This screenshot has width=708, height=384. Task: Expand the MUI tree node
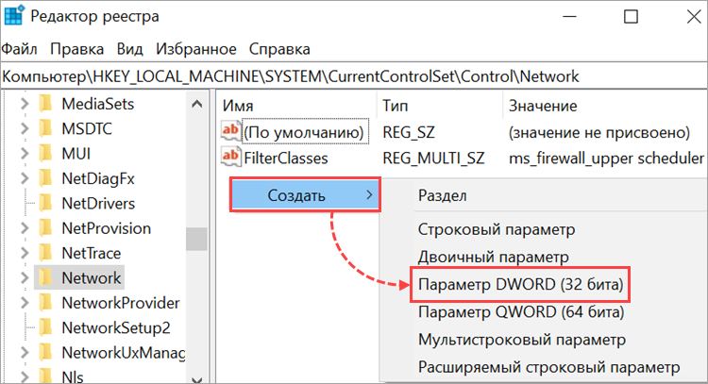[25, 154]
